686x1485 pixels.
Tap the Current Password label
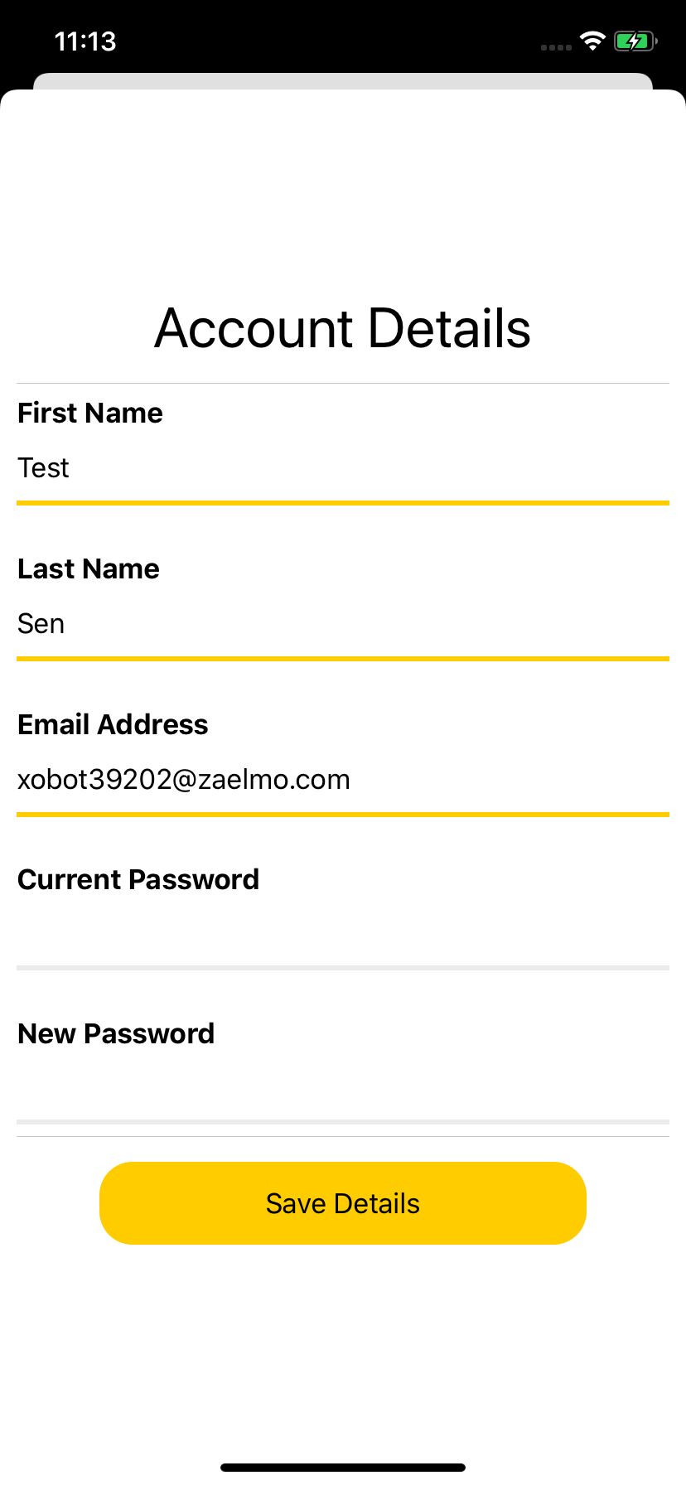138,879
